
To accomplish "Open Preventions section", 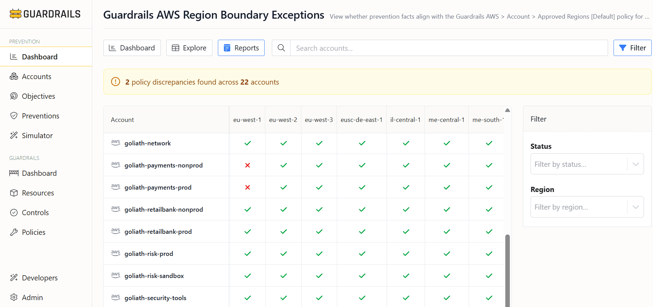I will 40,116.
